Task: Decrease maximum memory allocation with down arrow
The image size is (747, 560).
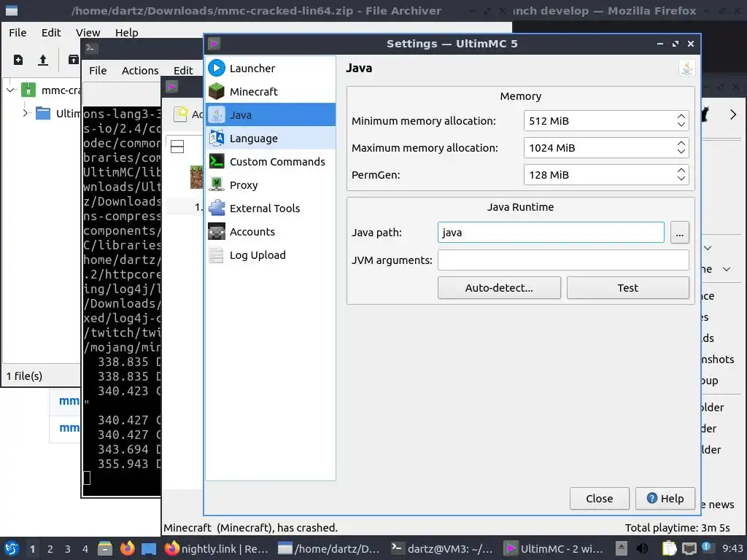Action: pos(681,152)
